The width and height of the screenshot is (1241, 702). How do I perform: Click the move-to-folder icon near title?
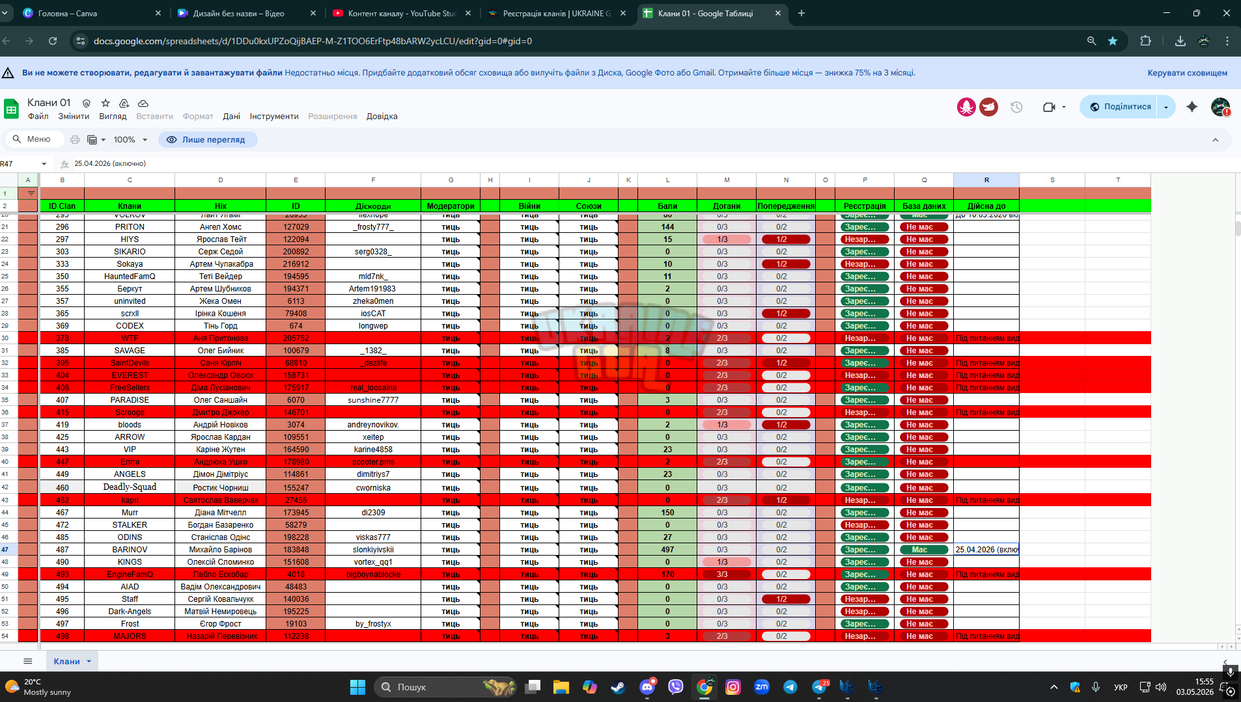click(x=124, y=103)
